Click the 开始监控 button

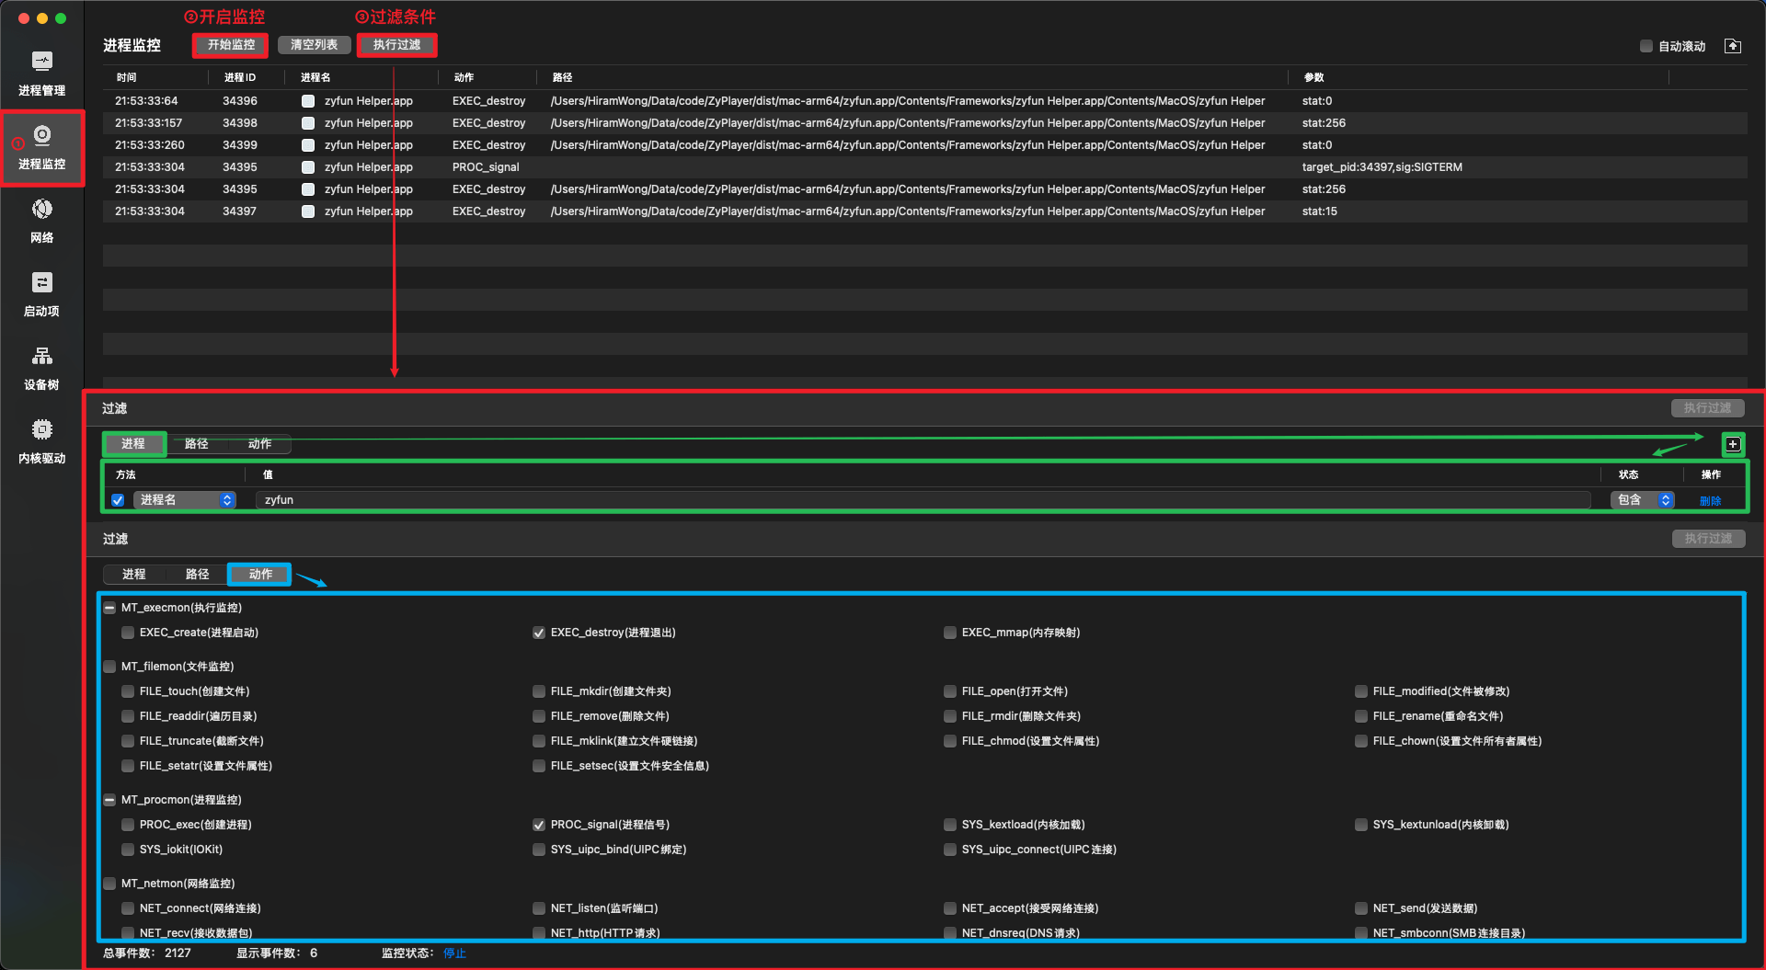[x=229, y=44]
